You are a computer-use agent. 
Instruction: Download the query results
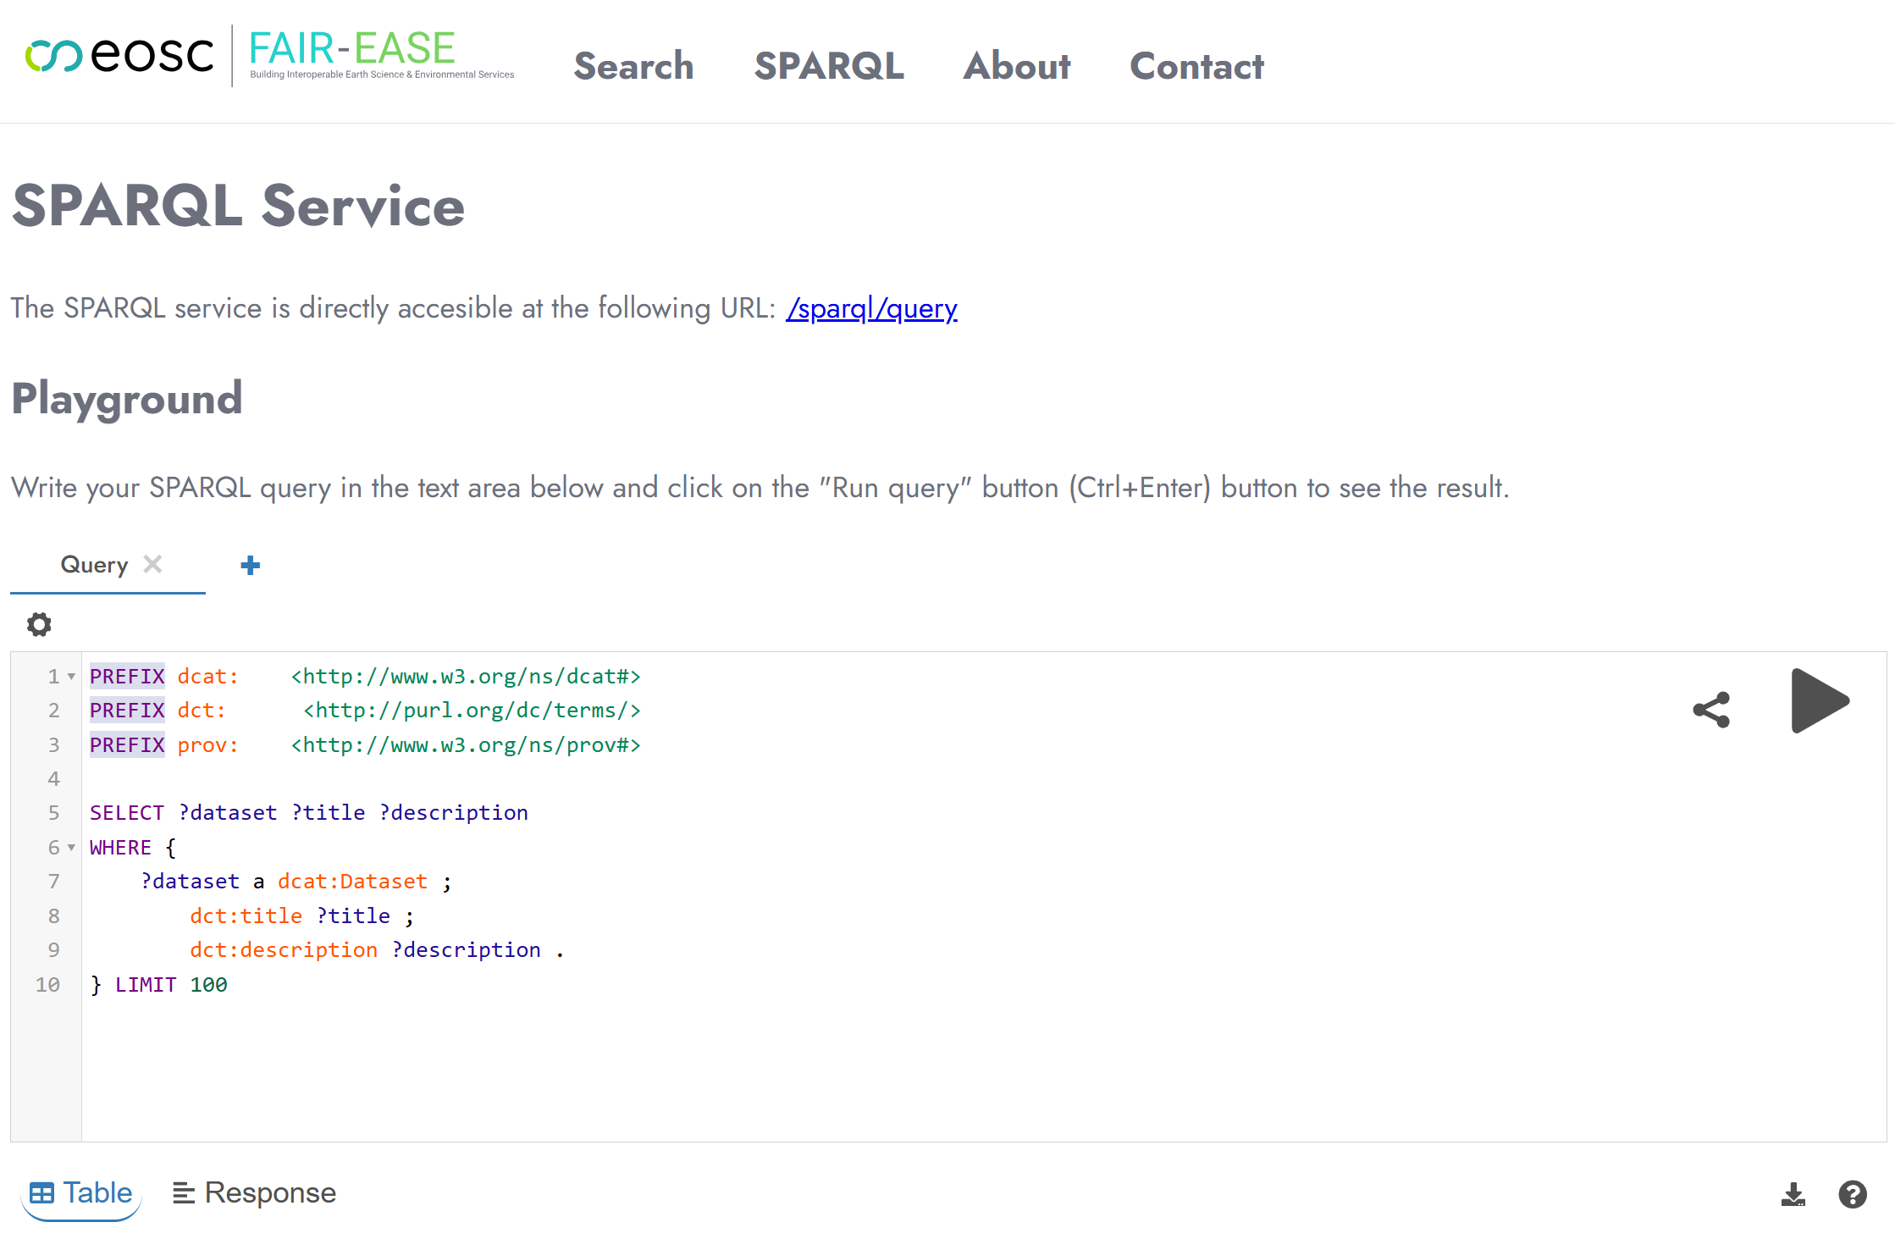(x=1793, y=1193)
